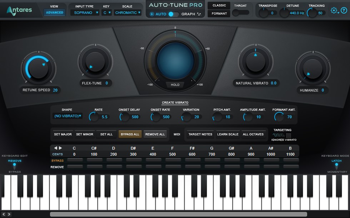Viewport: 350px width, 218px height.
Task: Click the Transpose knob
Action: pos(264,13)
